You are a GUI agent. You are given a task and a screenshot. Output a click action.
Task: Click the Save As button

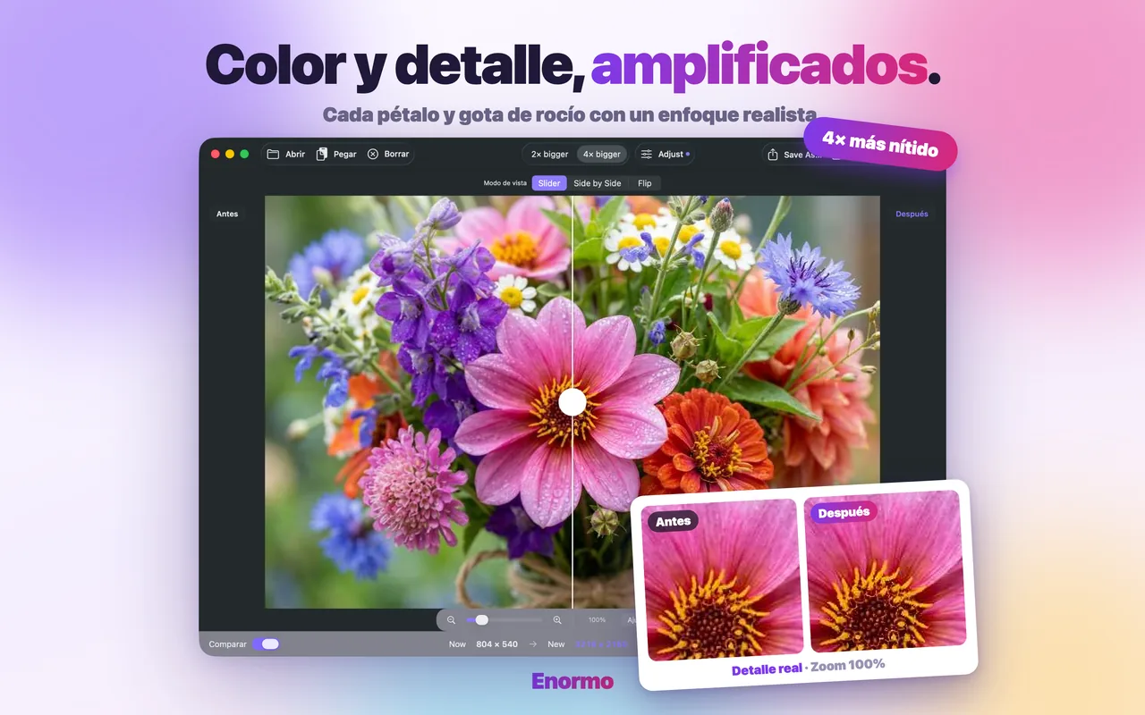coord(794,155)
